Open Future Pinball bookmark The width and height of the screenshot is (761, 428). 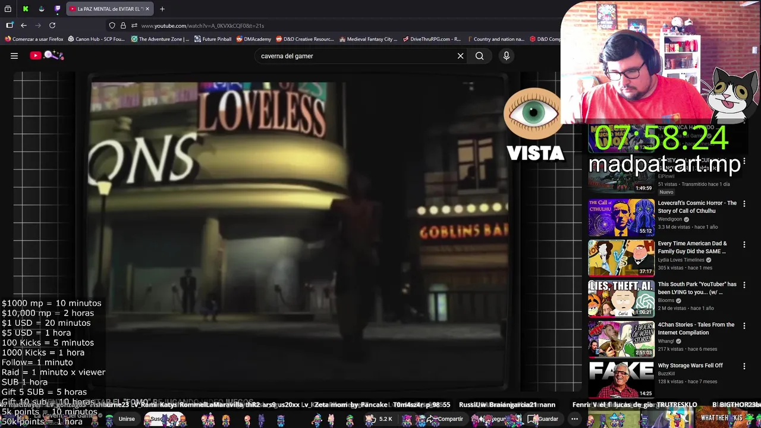pos(213,39)
